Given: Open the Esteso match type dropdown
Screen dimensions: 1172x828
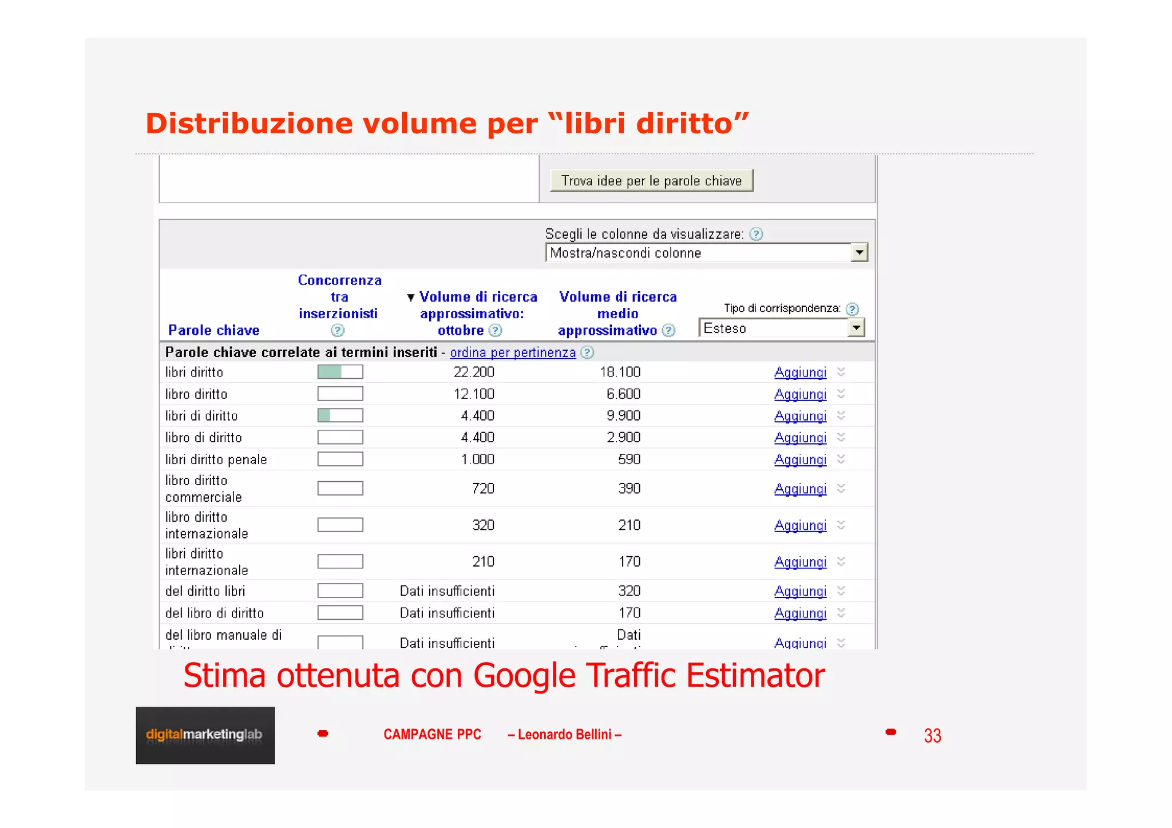Looking at the screenshot, I should 782,328.
